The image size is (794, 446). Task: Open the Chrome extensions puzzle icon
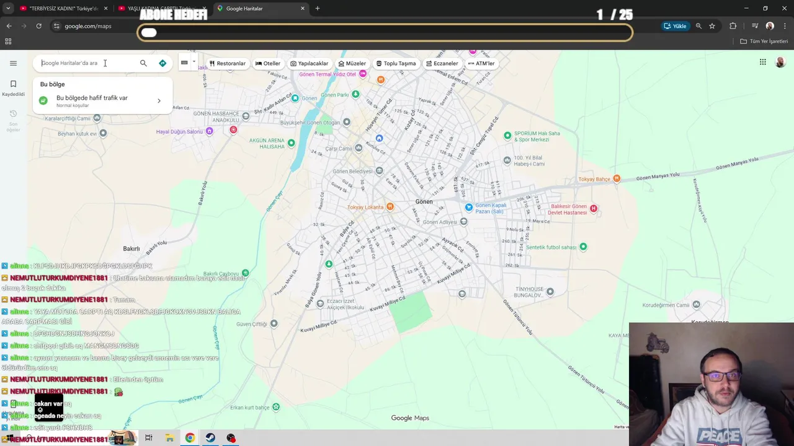point(733,26)
